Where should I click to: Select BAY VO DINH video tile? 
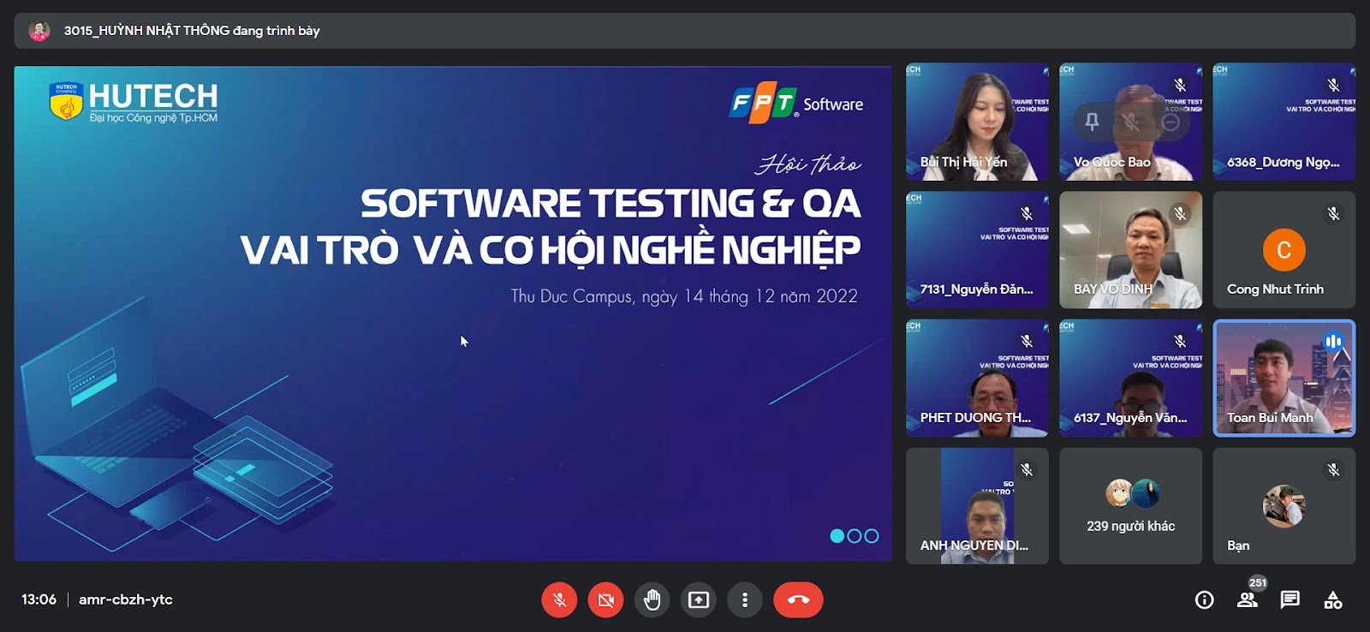[x=1130, y=249]
